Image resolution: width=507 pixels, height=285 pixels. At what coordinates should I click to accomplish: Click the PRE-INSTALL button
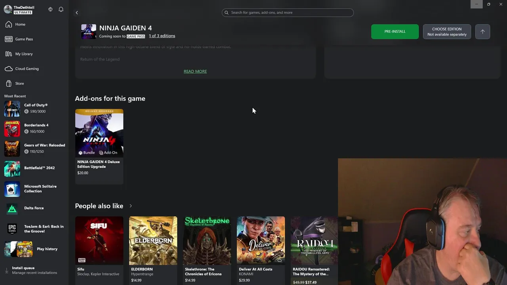pos(395,32)
